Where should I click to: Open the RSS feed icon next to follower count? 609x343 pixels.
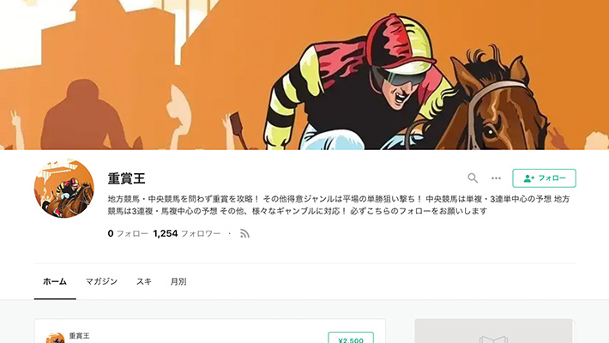point(244,233)
